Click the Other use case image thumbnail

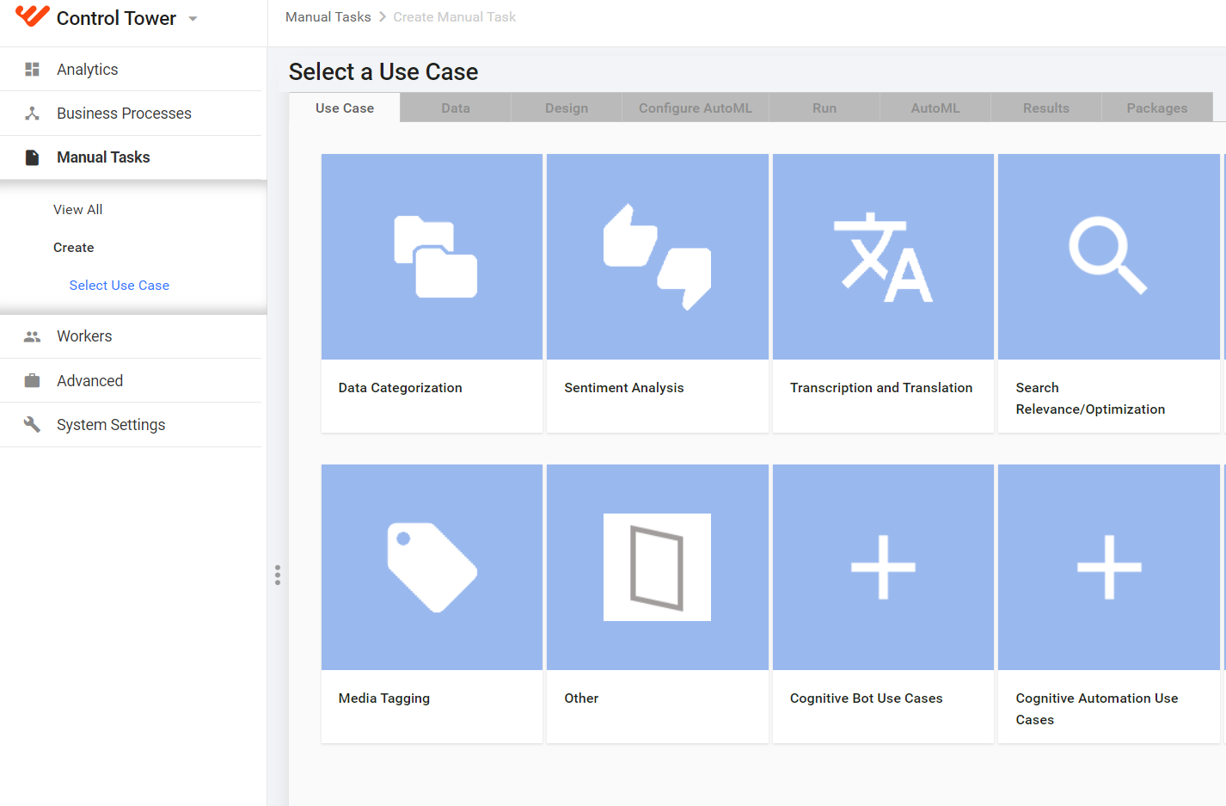[x=657, y=567]
